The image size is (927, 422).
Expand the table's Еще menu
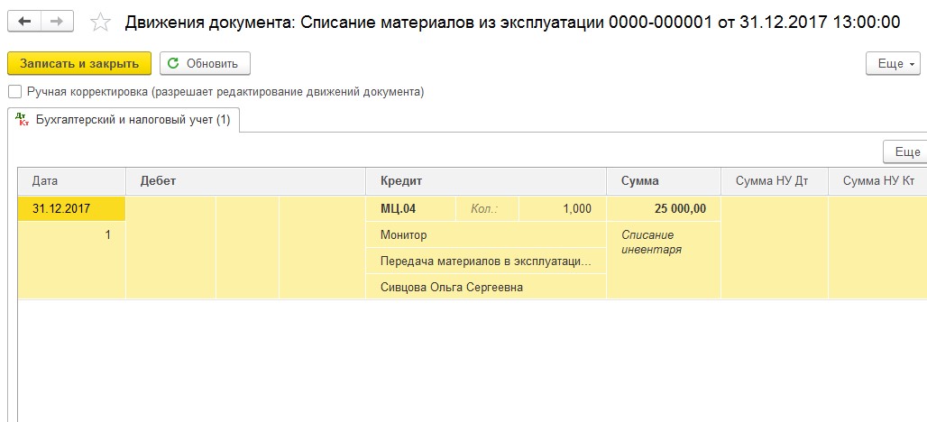(904, 151)
